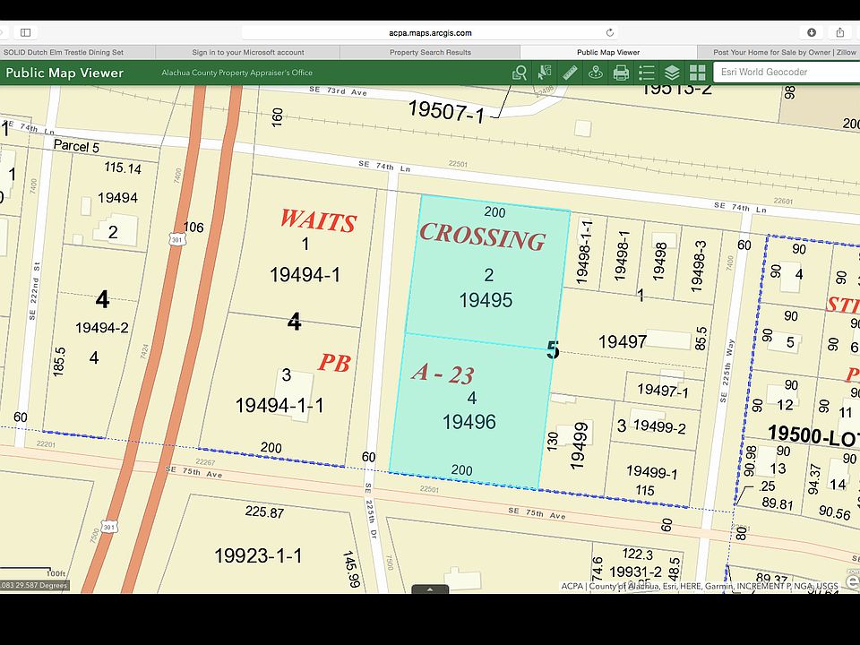Toggle the Safari sidebar
Image resolution: width=860 pixels, height=645 pixels.
(x=26, y=33)
